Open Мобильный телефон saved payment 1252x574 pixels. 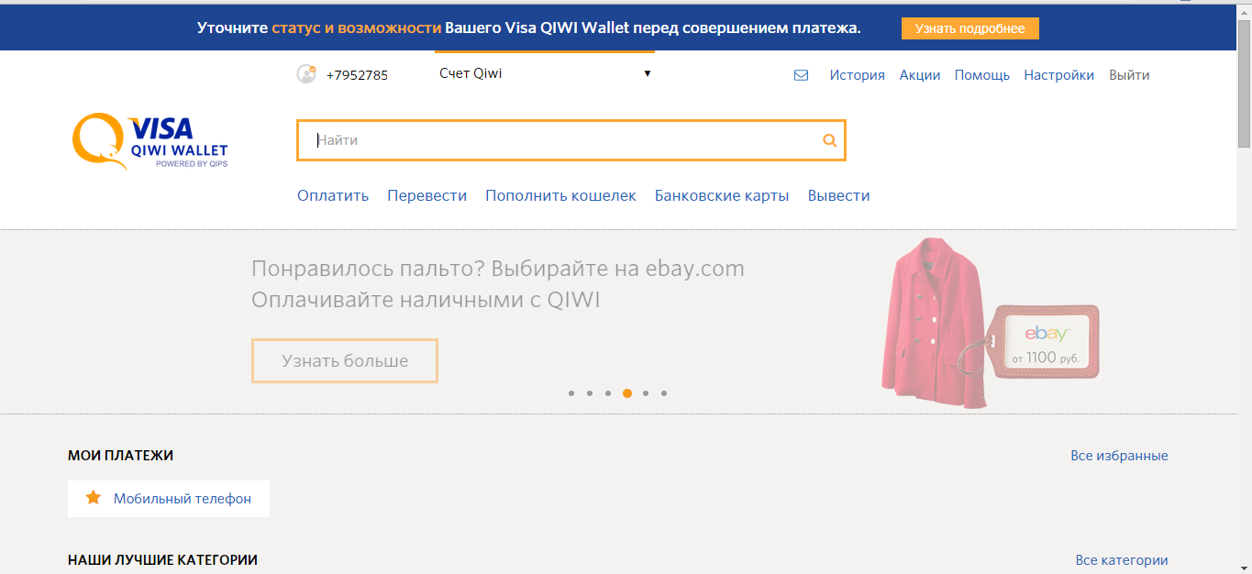[x=169, y=499]
